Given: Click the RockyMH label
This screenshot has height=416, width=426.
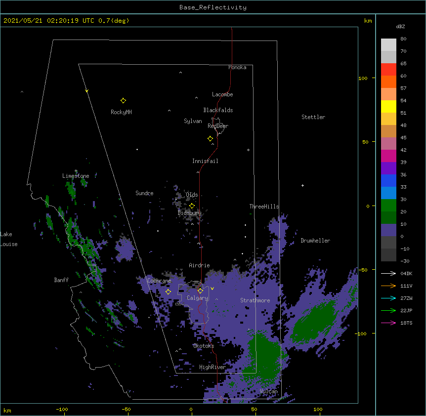Looking at the screenshot, I should (x=121, y=112).
